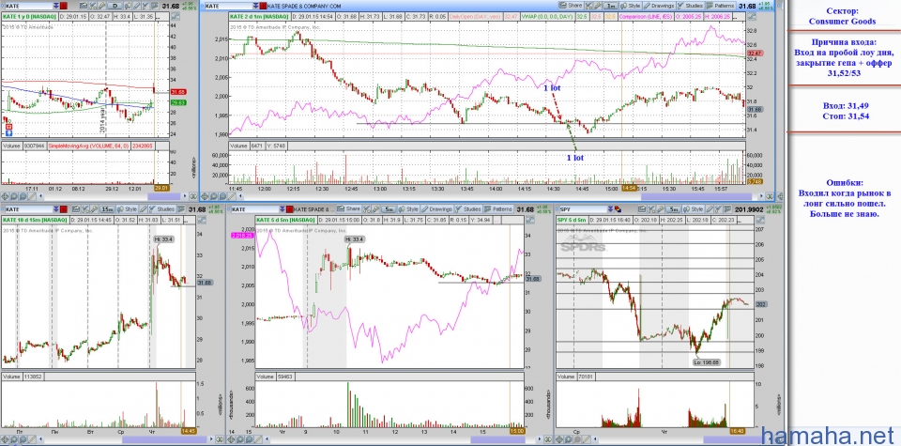Click the symbol field of the 1-minute KATE chart
The height and width of the screenshot is (446, 901).
(x=229, y=6)
